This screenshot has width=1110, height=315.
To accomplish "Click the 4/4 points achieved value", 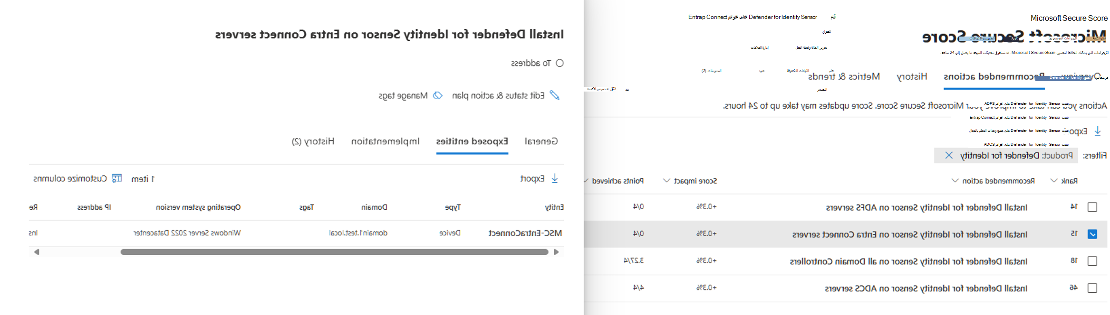I will [638, 287].
